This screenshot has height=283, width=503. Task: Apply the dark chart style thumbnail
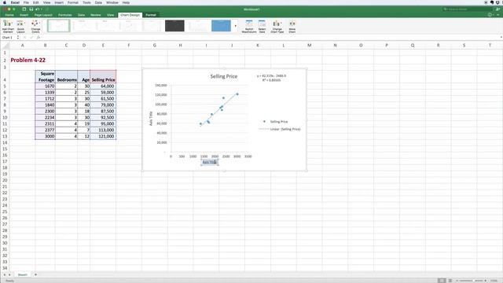[174, 26]
